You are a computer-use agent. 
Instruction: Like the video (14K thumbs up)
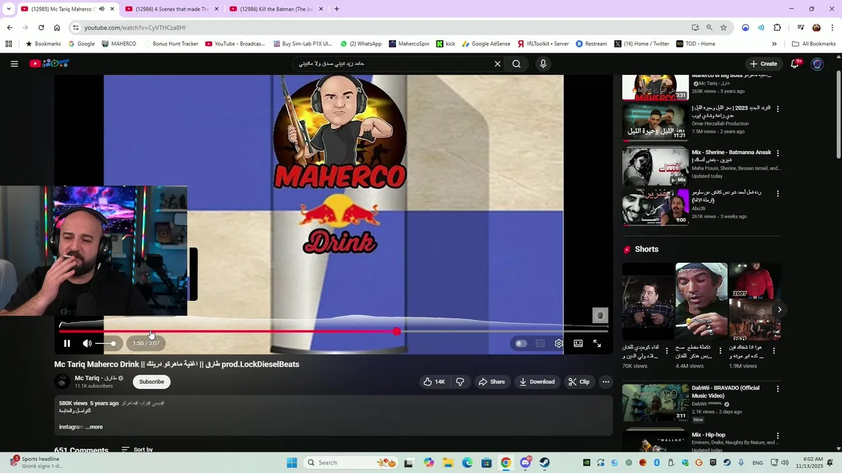(x=434, y=382)
